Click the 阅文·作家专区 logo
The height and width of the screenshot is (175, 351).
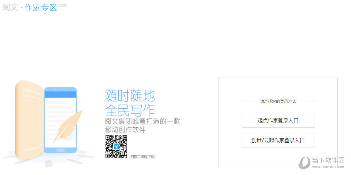point(30,8)
